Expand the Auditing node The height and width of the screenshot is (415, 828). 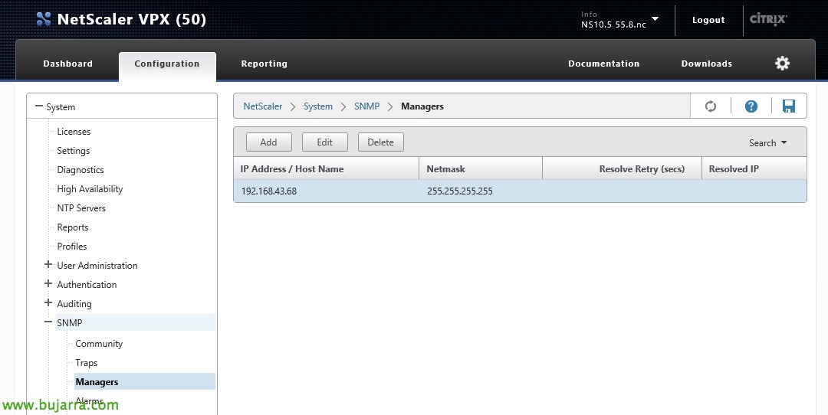pos(48,302)
